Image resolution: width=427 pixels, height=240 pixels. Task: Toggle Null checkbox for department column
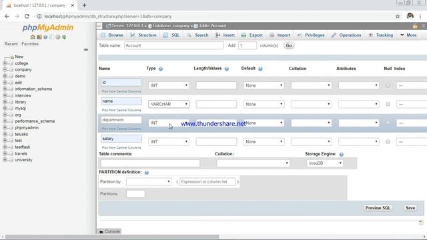pyautogui.click(x=388, y=123)
